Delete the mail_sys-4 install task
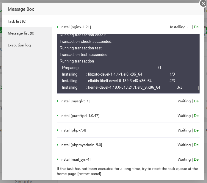Image resolution: width=207 pixels, height=183 pixels. 197,159
